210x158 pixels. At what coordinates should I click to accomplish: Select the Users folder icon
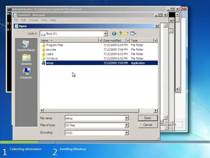point(44,54)
